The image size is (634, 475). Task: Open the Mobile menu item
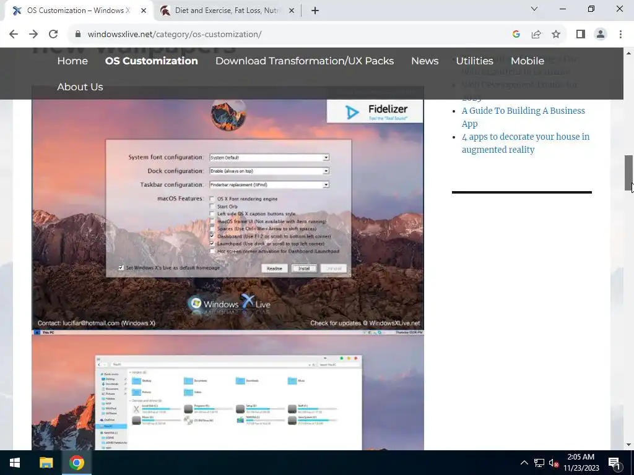click(x=528, y=61)
